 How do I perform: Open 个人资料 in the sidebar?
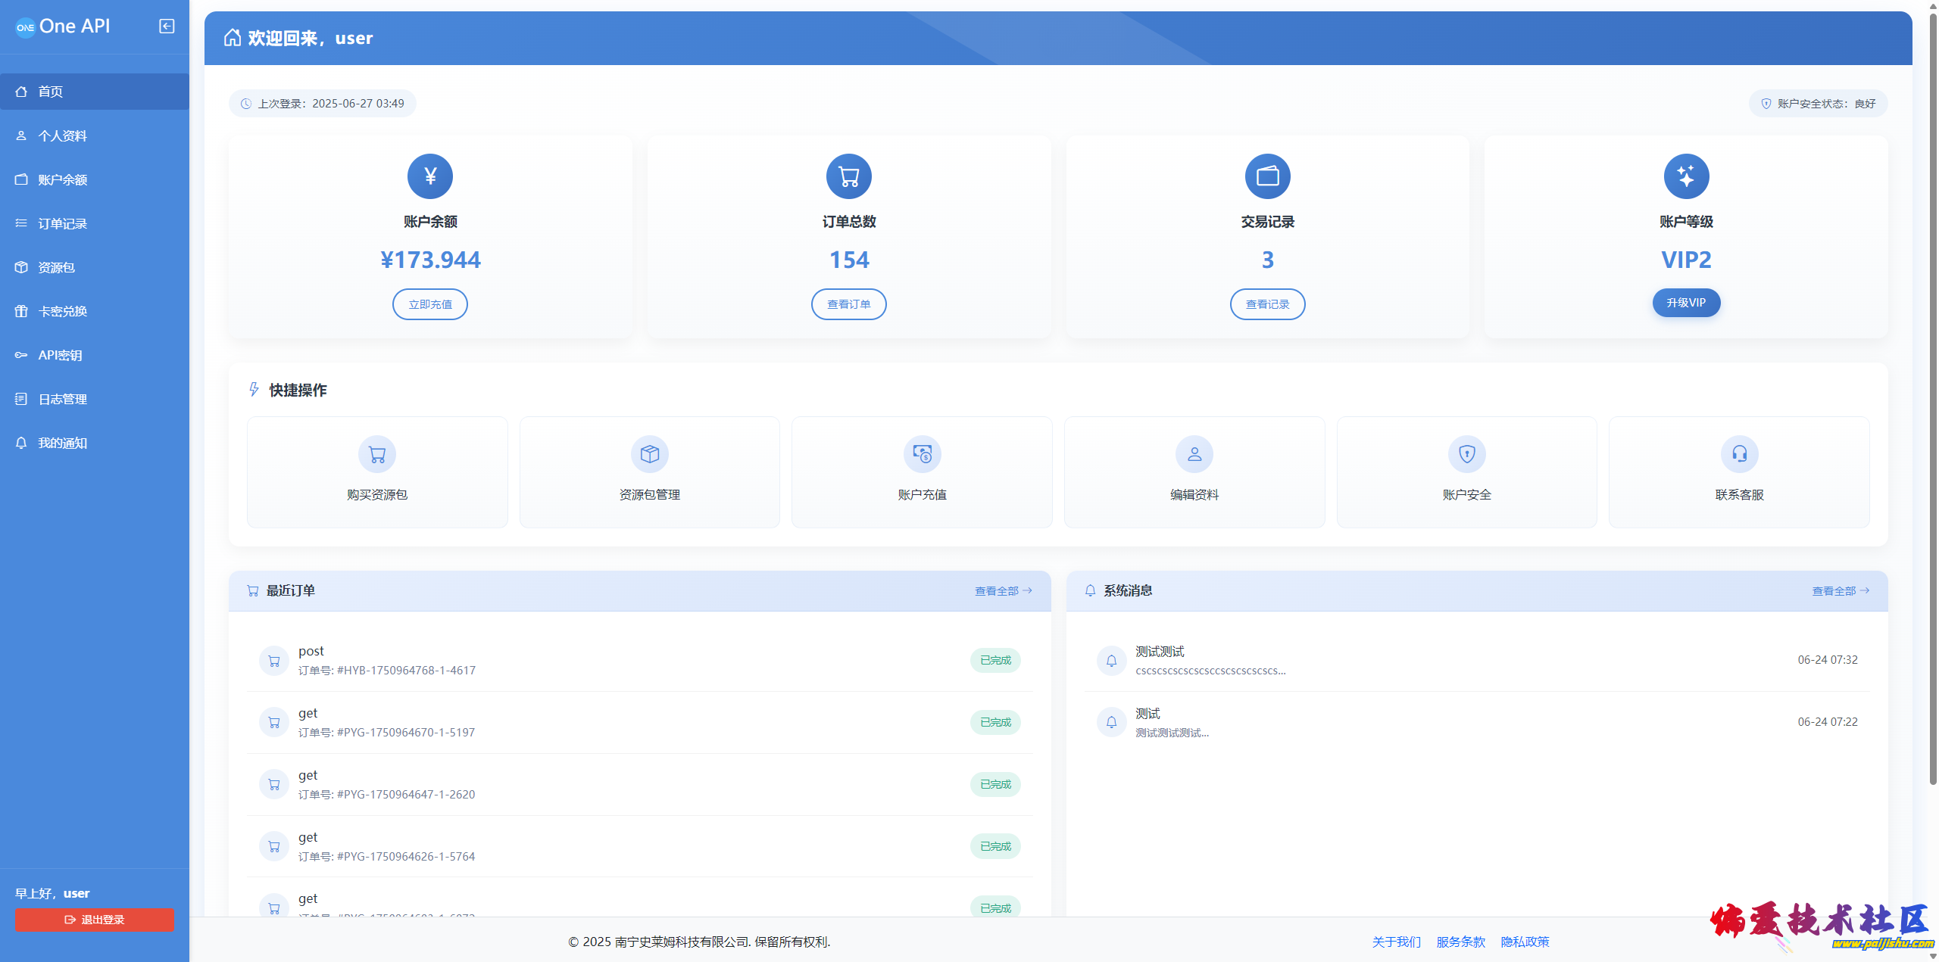point(63,136)
